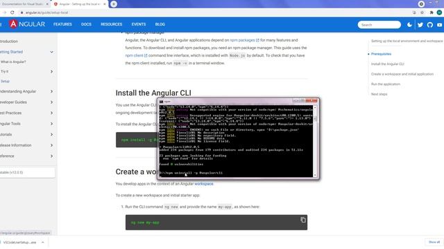444x249 pixels.
Task: Open Angular Twitter icon link
Action: (420, 25)
